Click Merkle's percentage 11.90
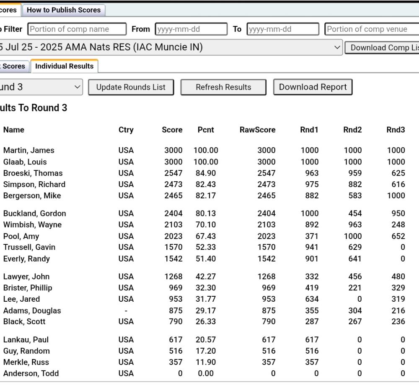Viewport: 419px width, 385px height. pyautogui.click(x=206, y=362)
